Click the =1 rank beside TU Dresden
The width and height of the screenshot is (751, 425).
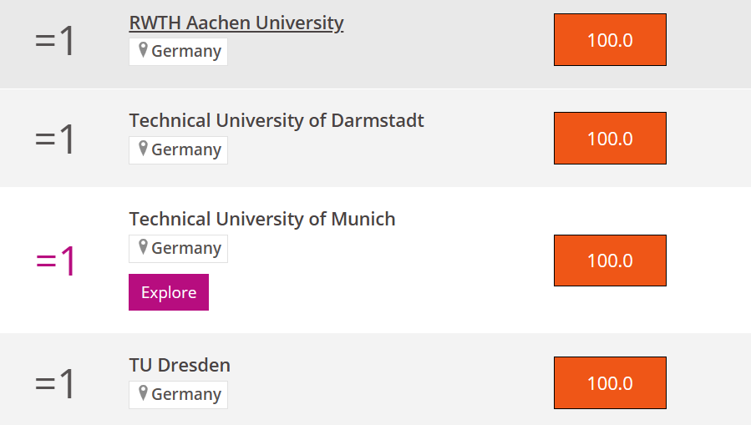tap(55, 384)
